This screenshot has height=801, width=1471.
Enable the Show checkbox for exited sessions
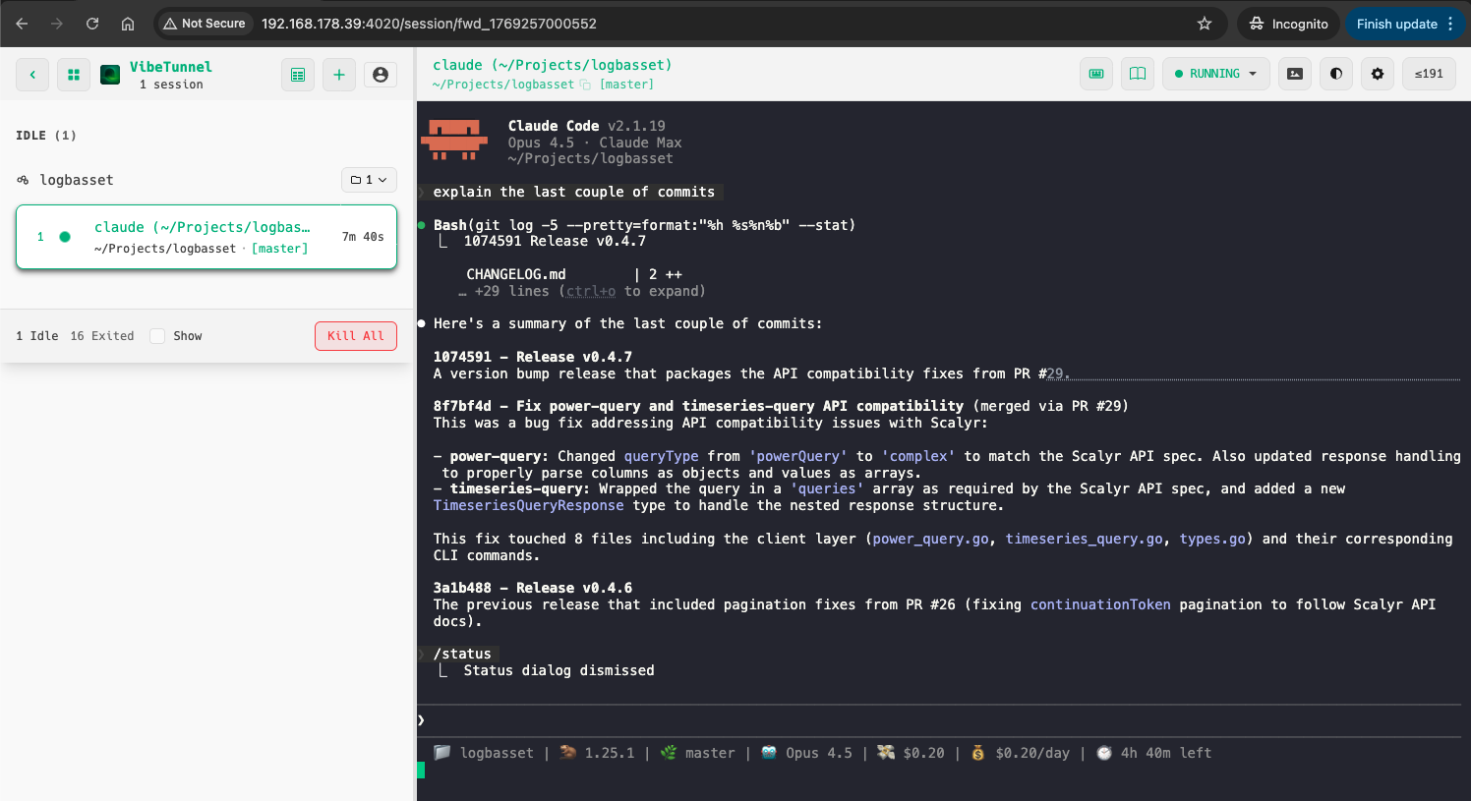tap(157, 335)
